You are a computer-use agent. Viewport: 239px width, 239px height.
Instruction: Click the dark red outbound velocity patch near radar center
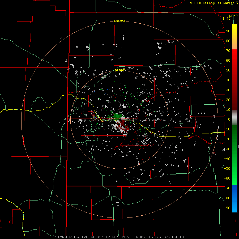click(122, 123)
